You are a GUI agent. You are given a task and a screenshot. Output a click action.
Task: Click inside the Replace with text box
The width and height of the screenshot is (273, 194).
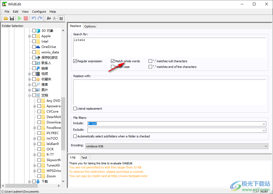pyautogui.click(x=170, y=92)
